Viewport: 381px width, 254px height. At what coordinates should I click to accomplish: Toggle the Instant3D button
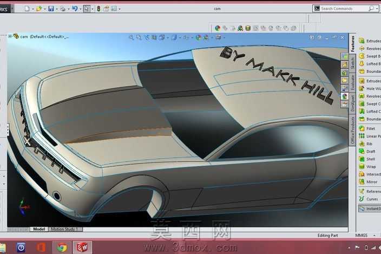[x=370, y=209]
